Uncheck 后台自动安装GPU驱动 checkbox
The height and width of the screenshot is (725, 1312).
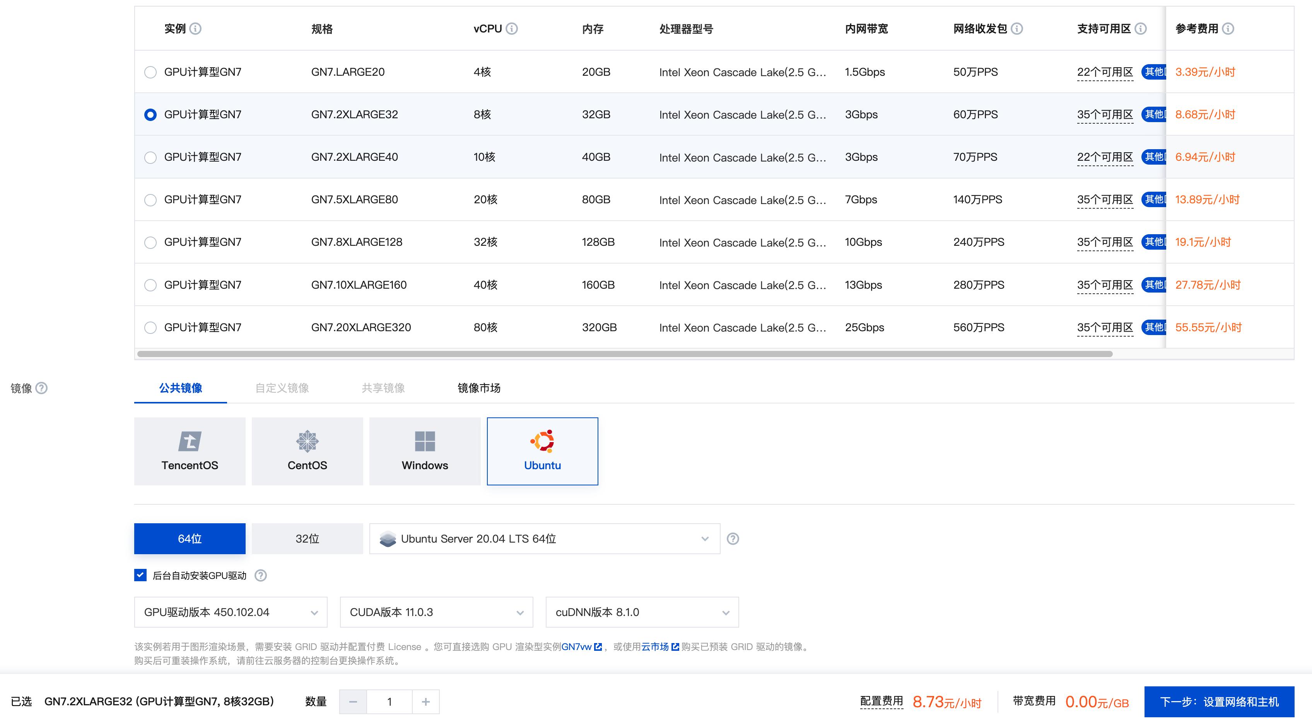(140, 575)
